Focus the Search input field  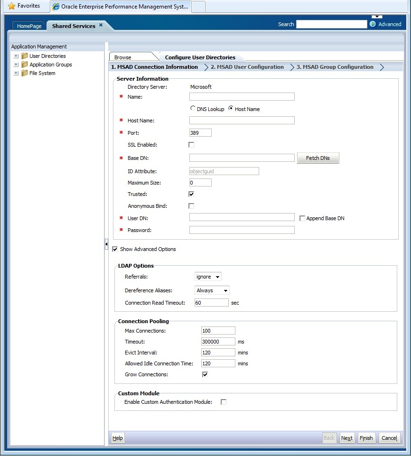(x=332, y=24)
